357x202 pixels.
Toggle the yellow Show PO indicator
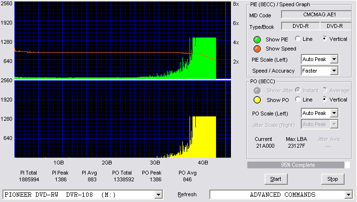pos(257,100)
